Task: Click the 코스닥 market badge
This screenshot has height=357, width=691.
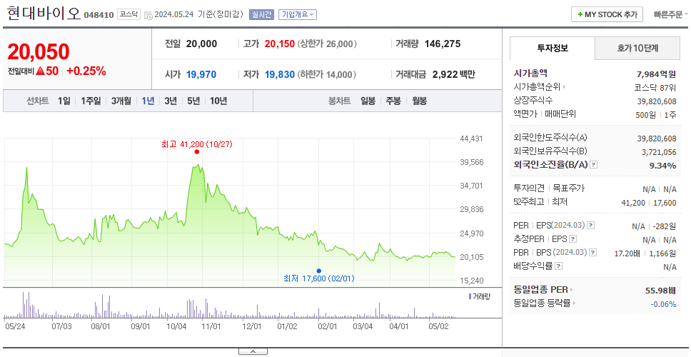Action: [x=128, y=14]
